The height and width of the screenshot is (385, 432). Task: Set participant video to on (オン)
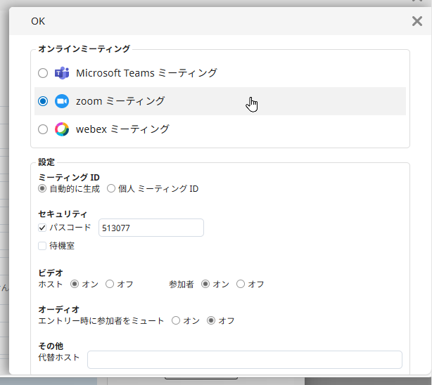[x=205, y=284]
